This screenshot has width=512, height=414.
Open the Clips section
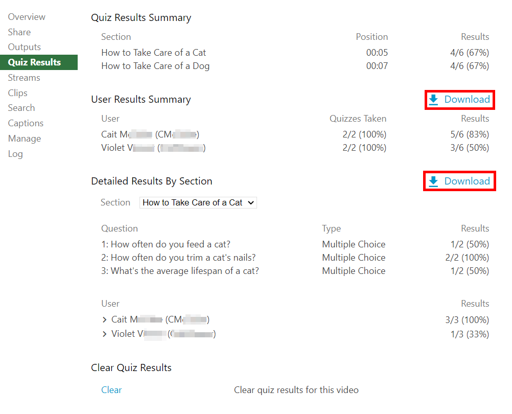[x=17, y=93]
